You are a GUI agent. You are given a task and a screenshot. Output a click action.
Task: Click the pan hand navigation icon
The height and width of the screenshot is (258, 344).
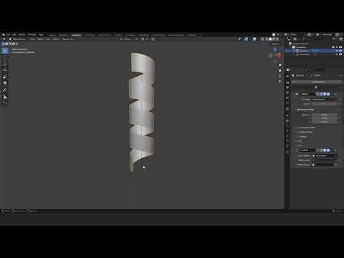(x=279, y=71)
